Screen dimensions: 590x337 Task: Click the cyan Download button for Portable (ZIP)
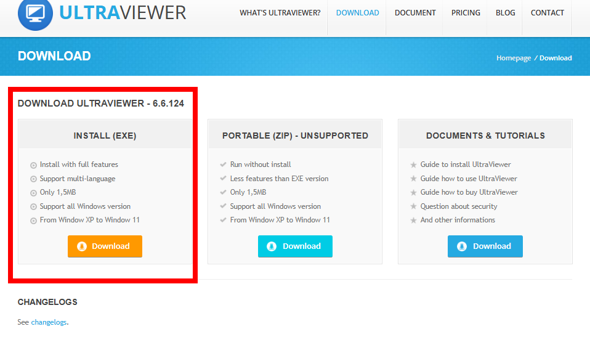coord(295,246)
